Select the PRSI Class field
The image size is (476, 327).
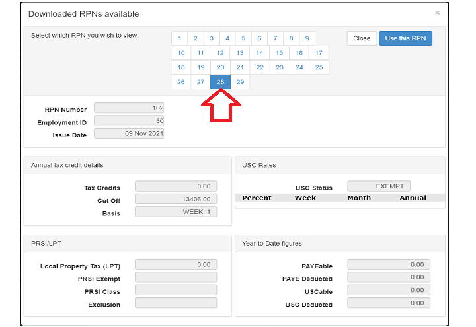175,290
